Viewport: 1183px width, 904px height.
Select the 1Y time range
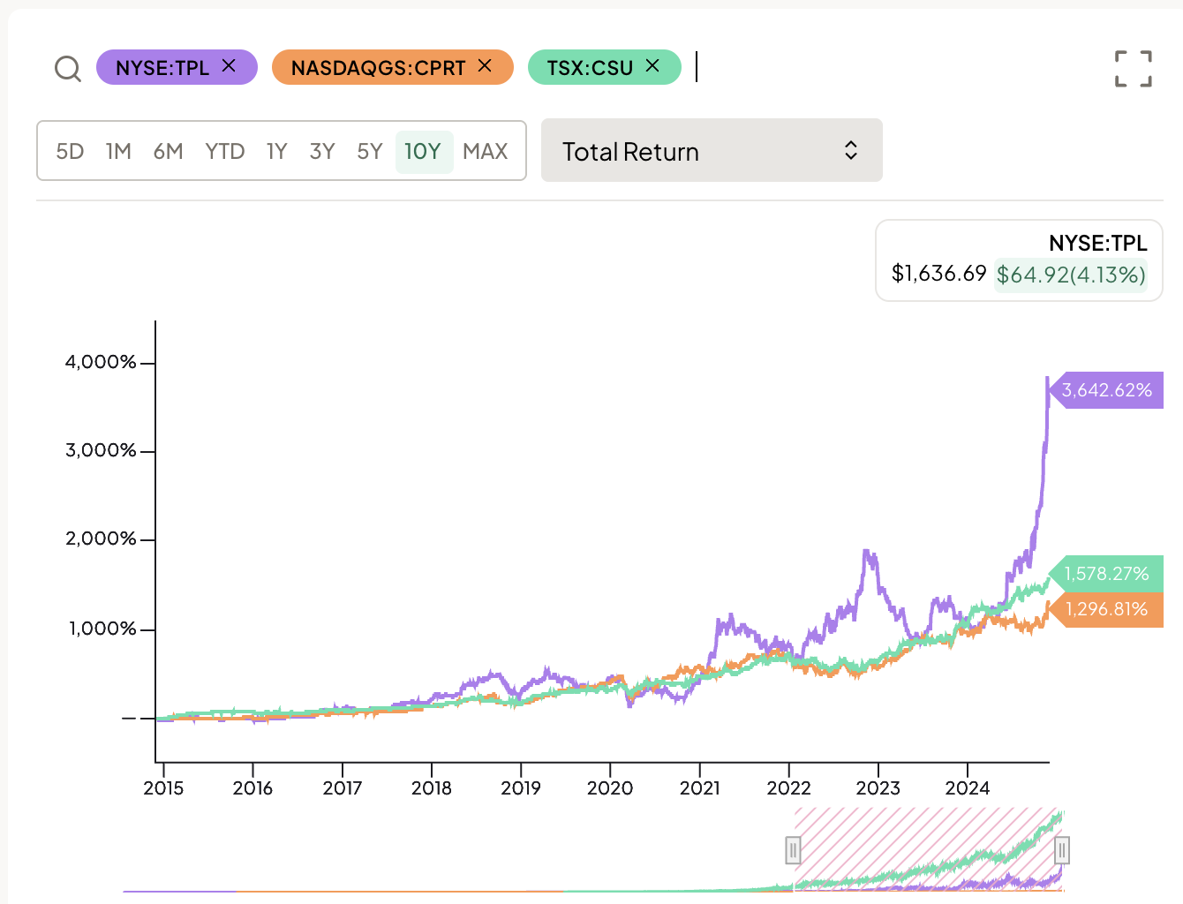point(277,152)
